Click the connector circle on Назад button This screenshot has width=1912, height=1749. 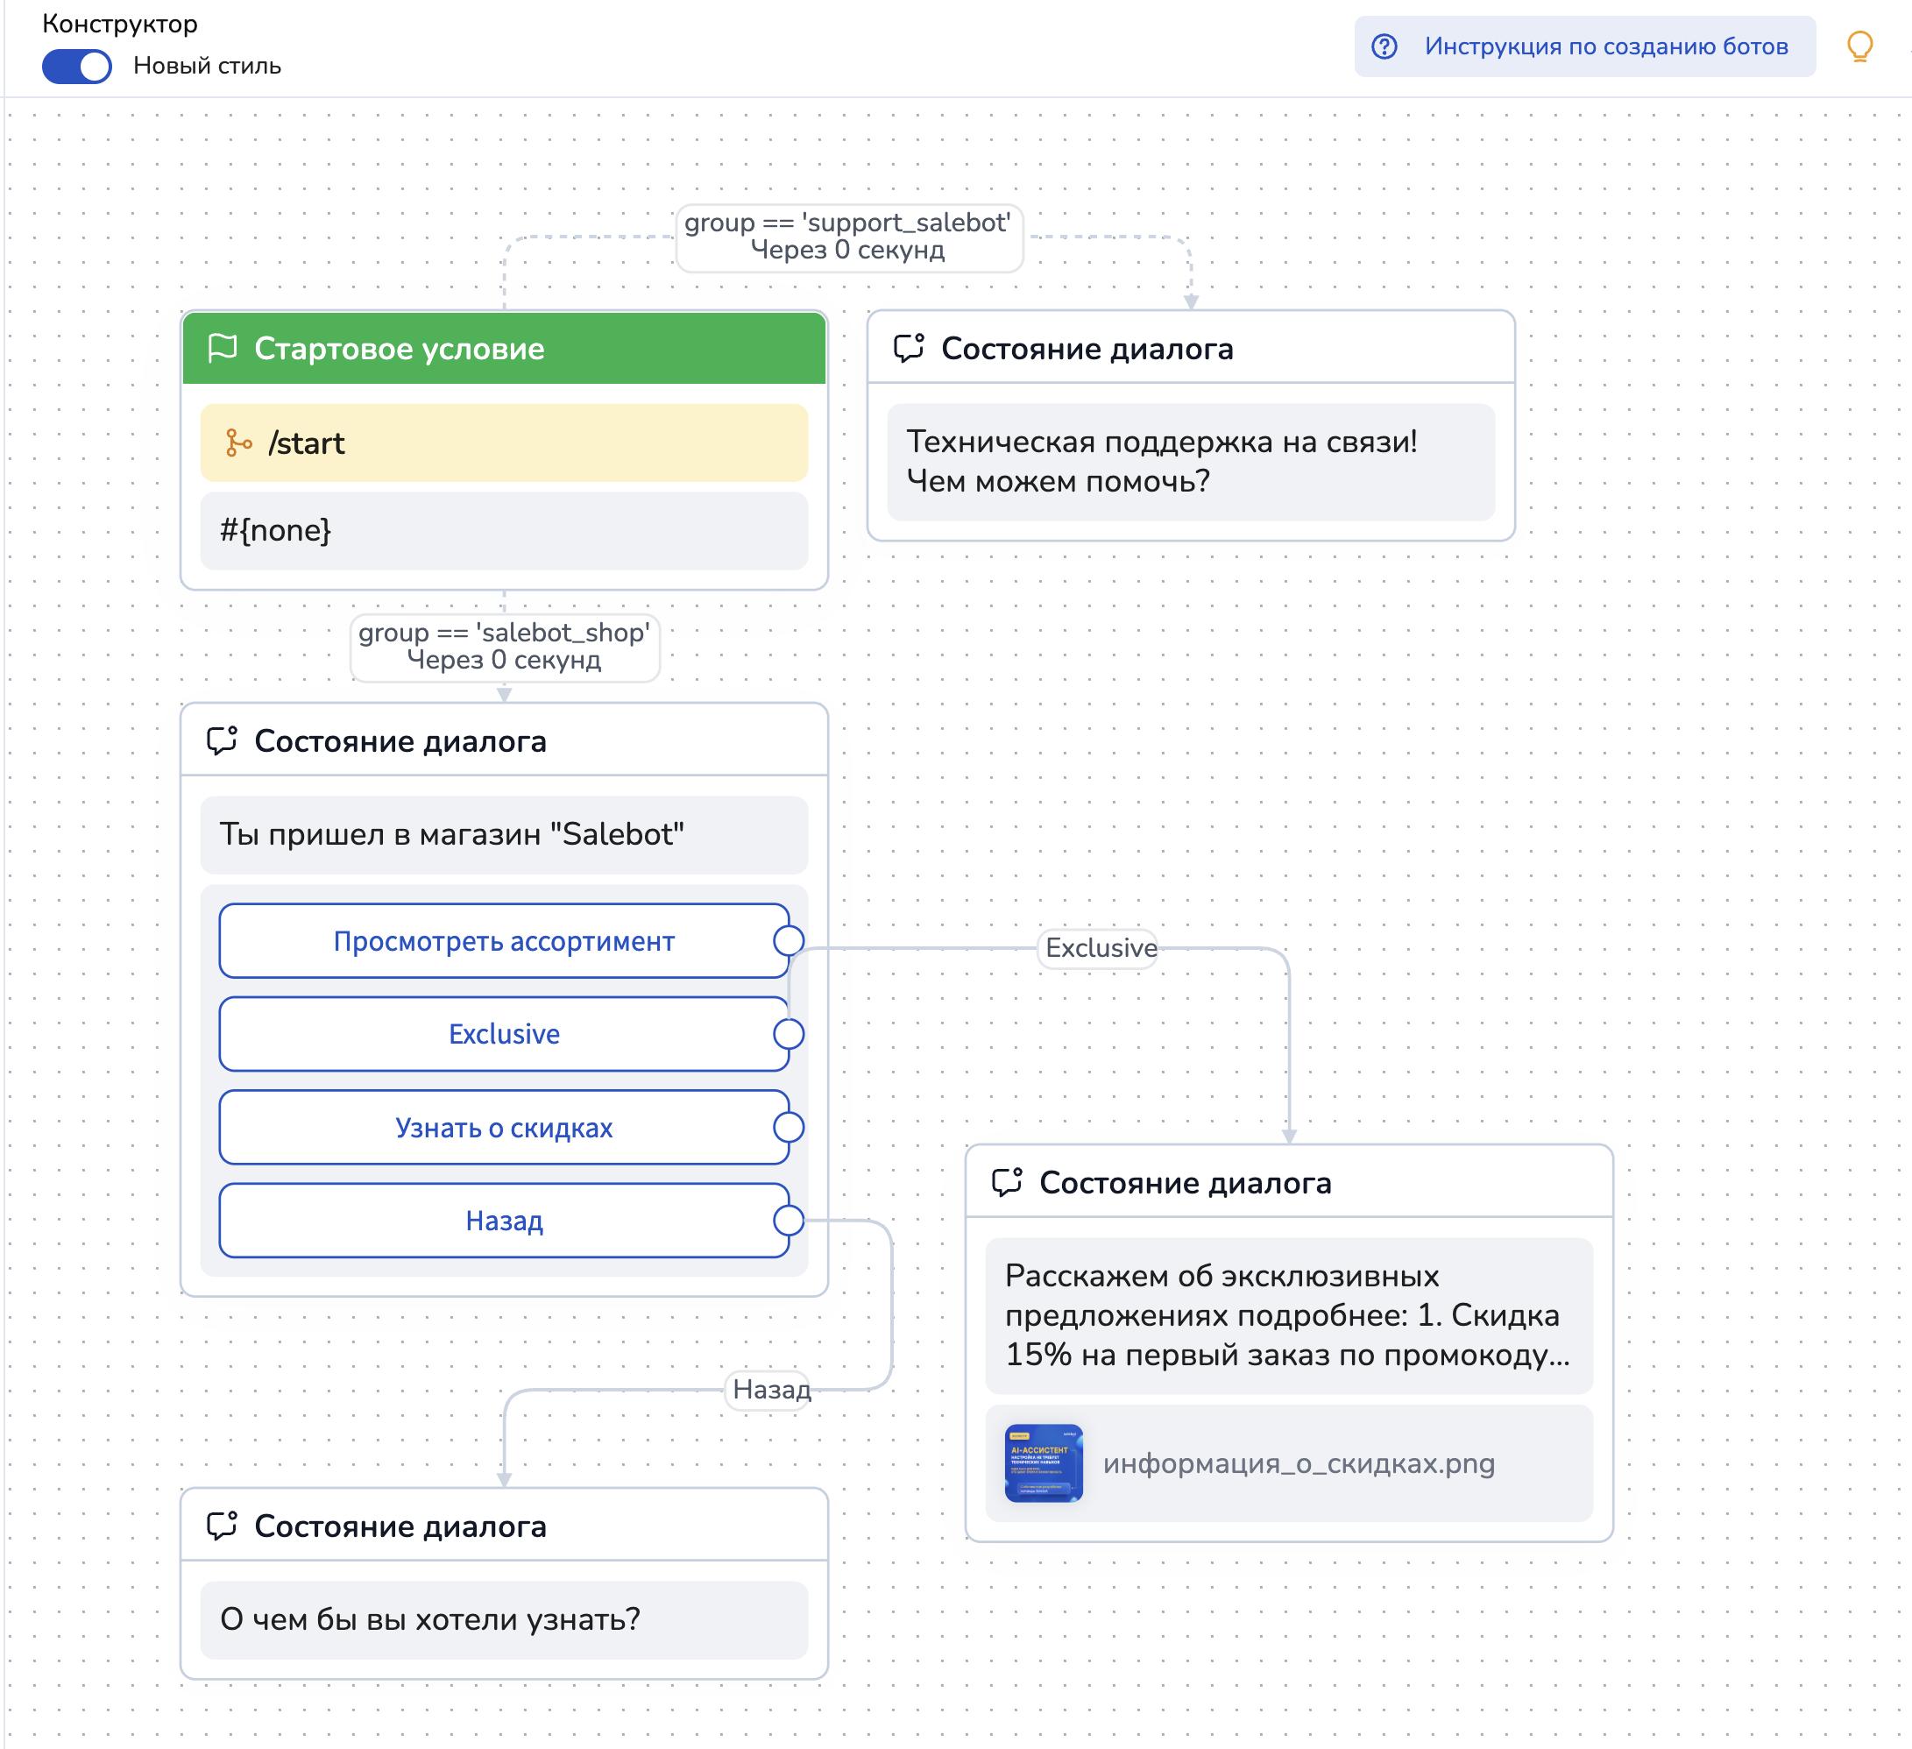[x=788, y=1221]
